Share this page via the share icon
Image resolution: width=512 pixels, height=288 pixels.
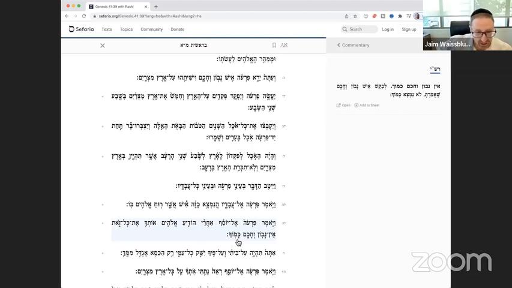coord(346,16)
